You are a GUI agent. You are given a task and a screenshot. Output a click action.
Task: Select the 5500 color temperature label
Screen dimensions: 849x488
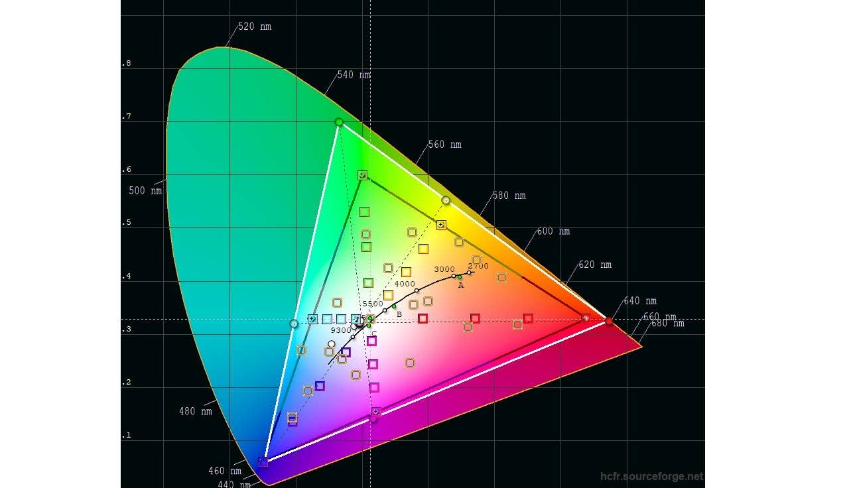click(373, 304)
